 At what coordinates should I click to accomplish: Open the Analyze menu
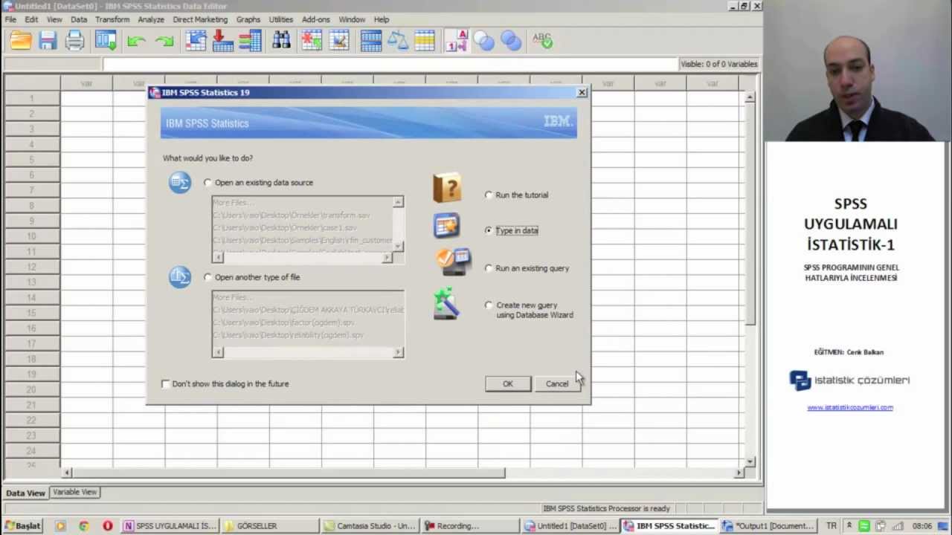(x=151, y=19)
